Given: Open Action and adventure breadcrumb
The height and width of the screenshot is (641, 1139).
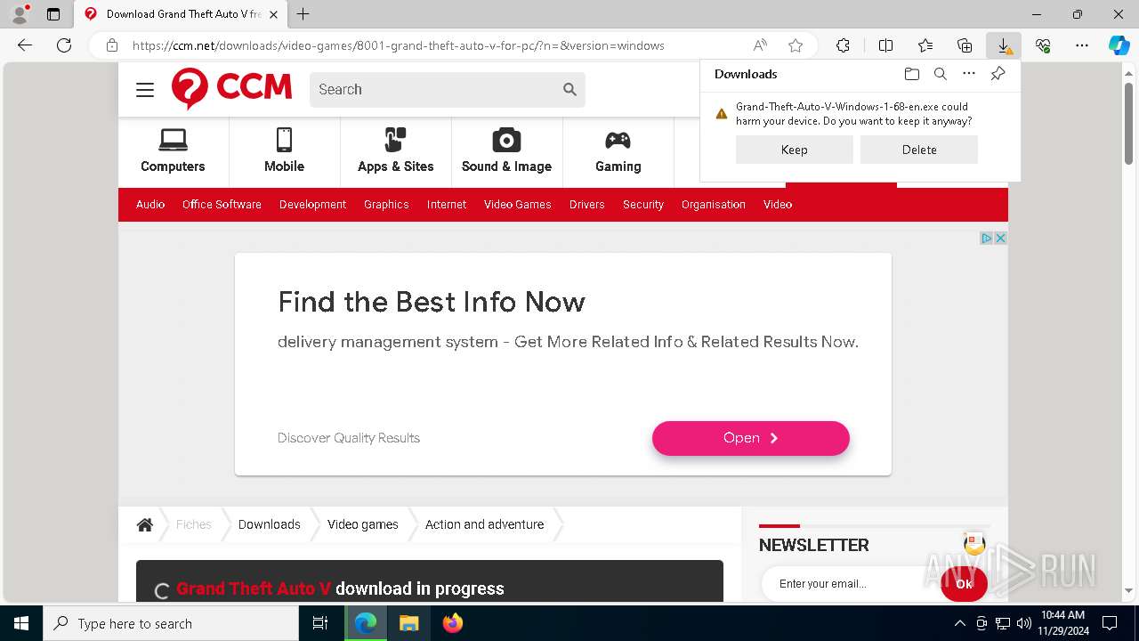Looking at the screenshot, I should [x=484, y=524].
